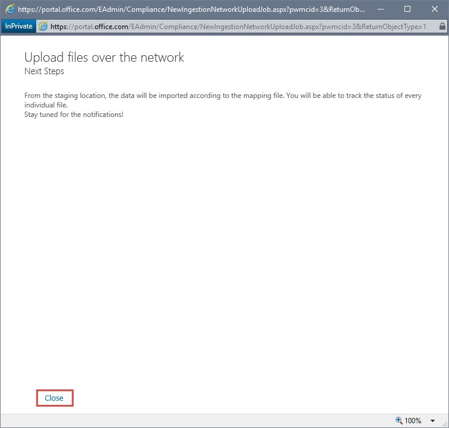The width and height of the screenshot is (449, 428).
Task: Click the Close link at the bottom
Action: pos(54,398)
